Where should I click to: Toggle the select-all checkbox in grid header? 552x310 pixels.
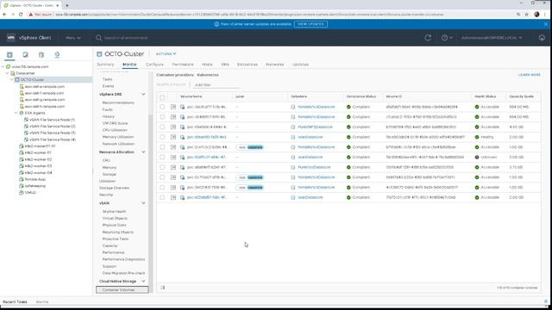tap(162, 97)
